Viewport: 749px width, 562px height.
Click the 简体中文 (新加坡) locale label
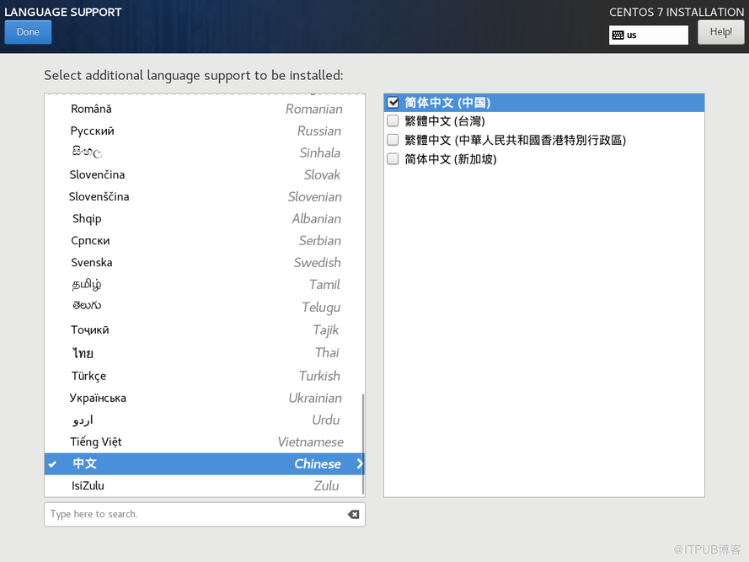(x=451, y=159)
